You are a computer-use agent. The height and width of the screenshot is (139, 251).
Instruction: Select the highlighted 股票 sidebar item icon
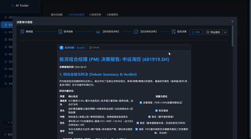(6, 25)
